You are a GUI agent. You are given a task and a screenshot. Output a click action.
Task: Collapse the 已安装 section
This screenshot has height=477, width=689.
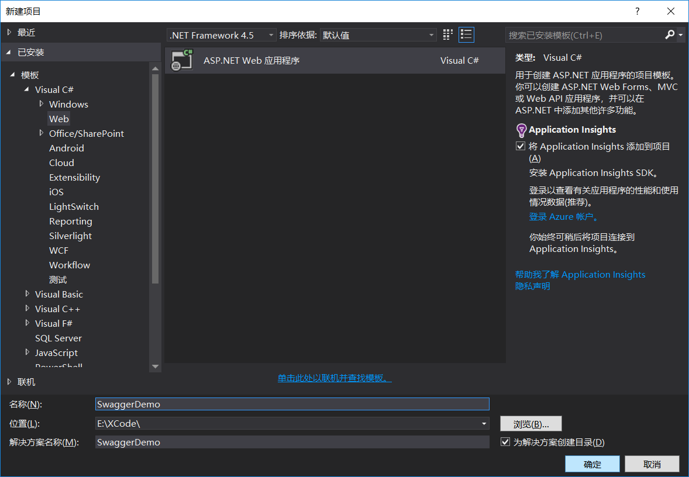tap(8, 52)
